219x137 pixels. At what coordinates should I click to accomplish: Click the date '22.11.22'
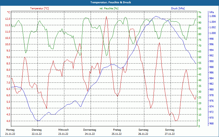(37, 134)
